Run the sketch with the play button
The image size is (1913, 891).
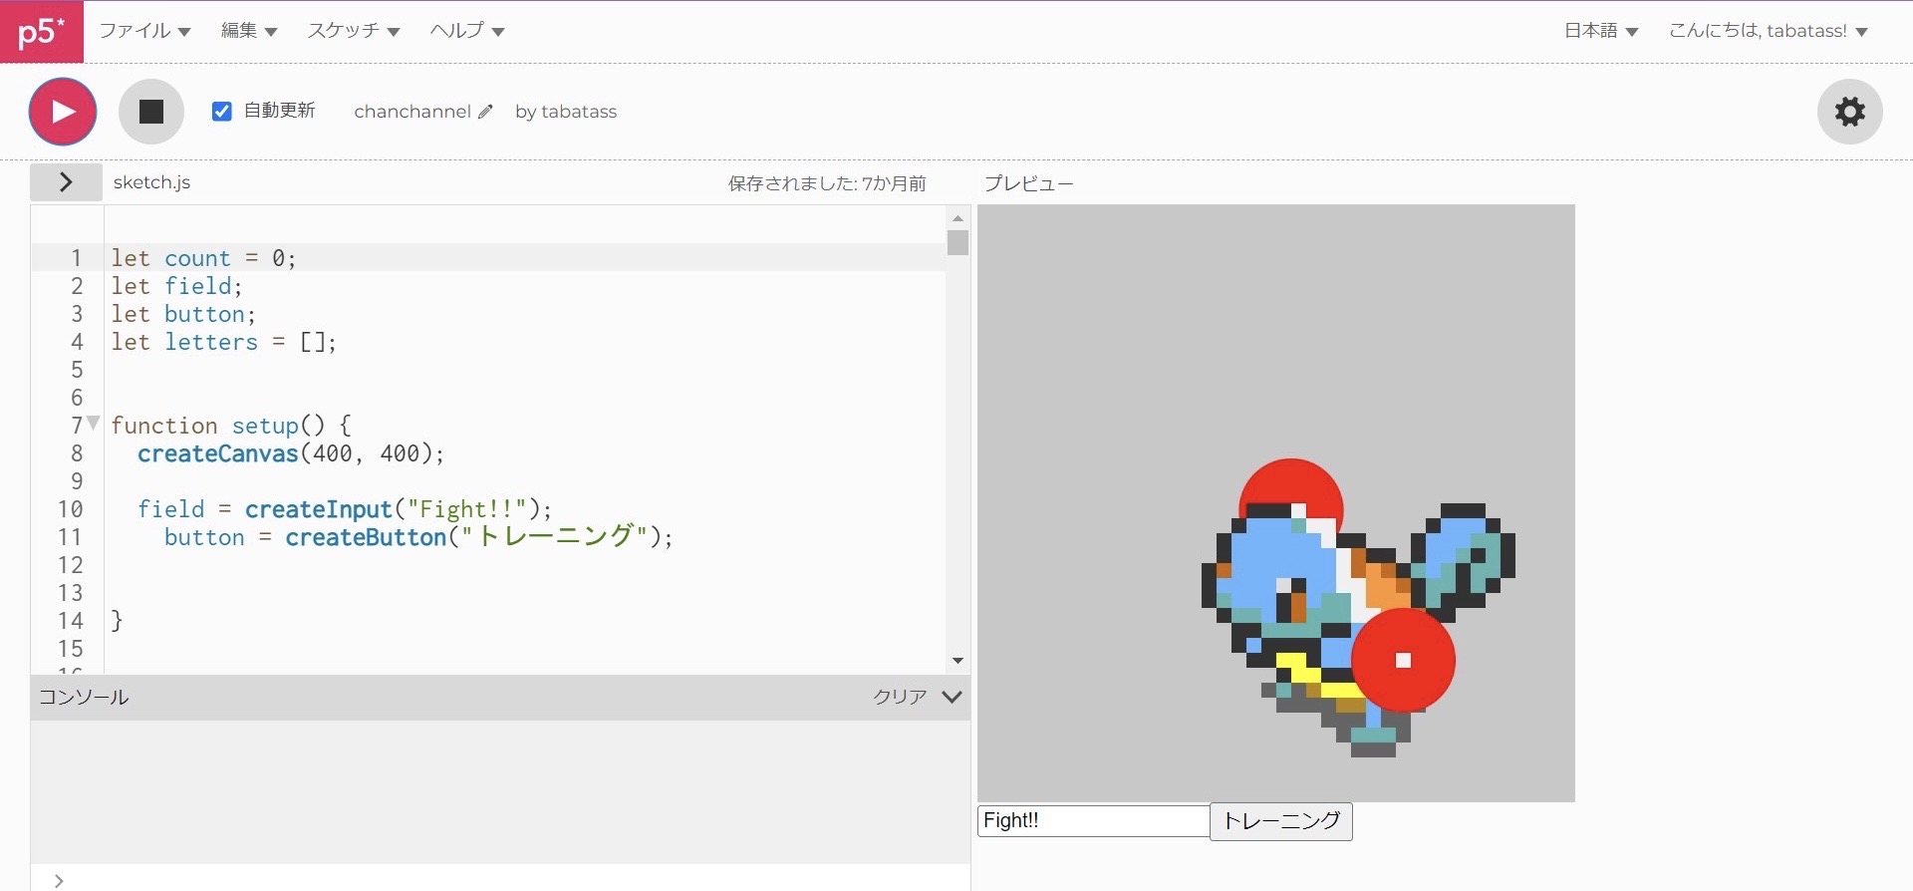click(63, 112)
